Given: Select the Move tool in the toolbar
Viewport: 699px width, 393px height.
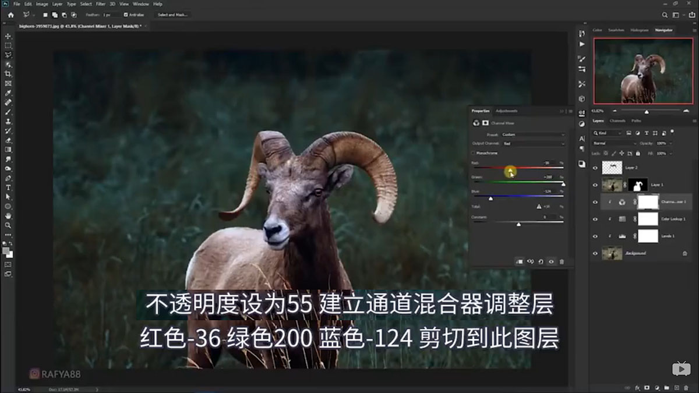Looking at the screenshot, I should (8, 36).
